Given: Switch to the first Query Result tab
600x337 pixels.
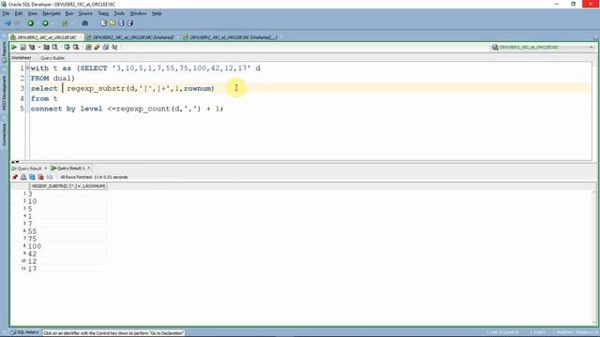Looking at the screenshot, I should 29,168.
